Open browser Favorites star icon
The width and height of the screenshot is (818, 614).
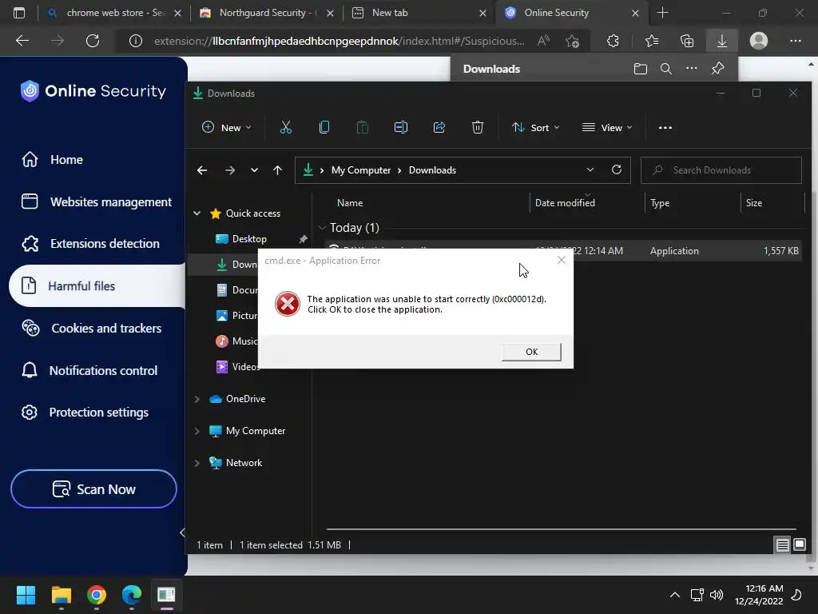pyautogui.click(x=652, y=41)
